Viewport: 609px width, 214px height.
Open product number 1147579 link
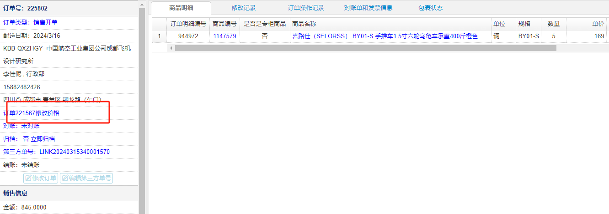point(224,36)
